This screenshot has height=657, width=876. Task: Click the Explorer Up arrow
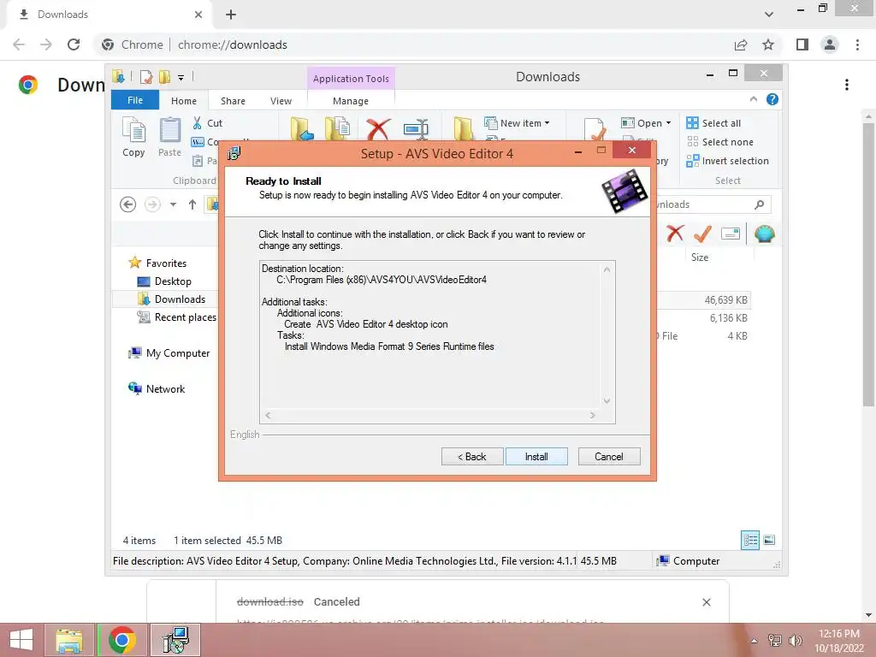point(192,204)
